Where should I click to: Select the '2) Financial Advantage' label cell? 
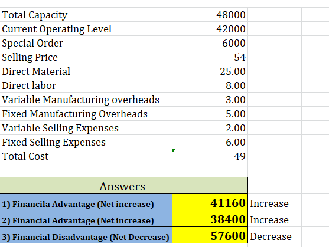pyautogui.click(x=86, y=219)
